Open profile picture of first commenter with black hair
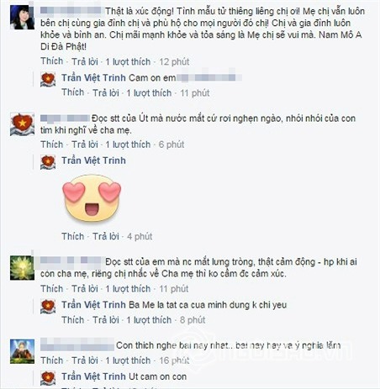This screenshot has height=389, width=380. [x=22, y=17]
